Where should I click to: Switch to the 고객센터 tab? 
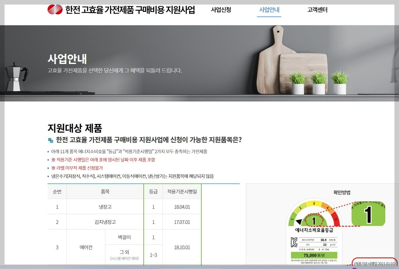pos(317,10)
